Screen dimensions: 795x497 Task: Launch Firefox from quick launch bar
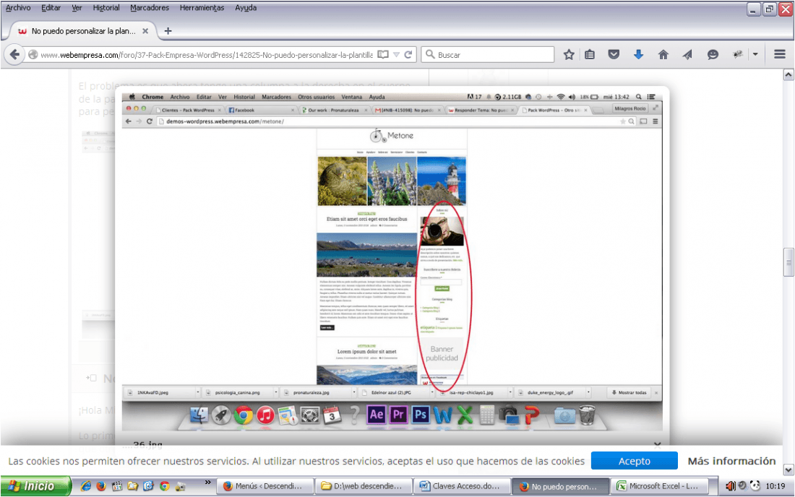point(101,486)
